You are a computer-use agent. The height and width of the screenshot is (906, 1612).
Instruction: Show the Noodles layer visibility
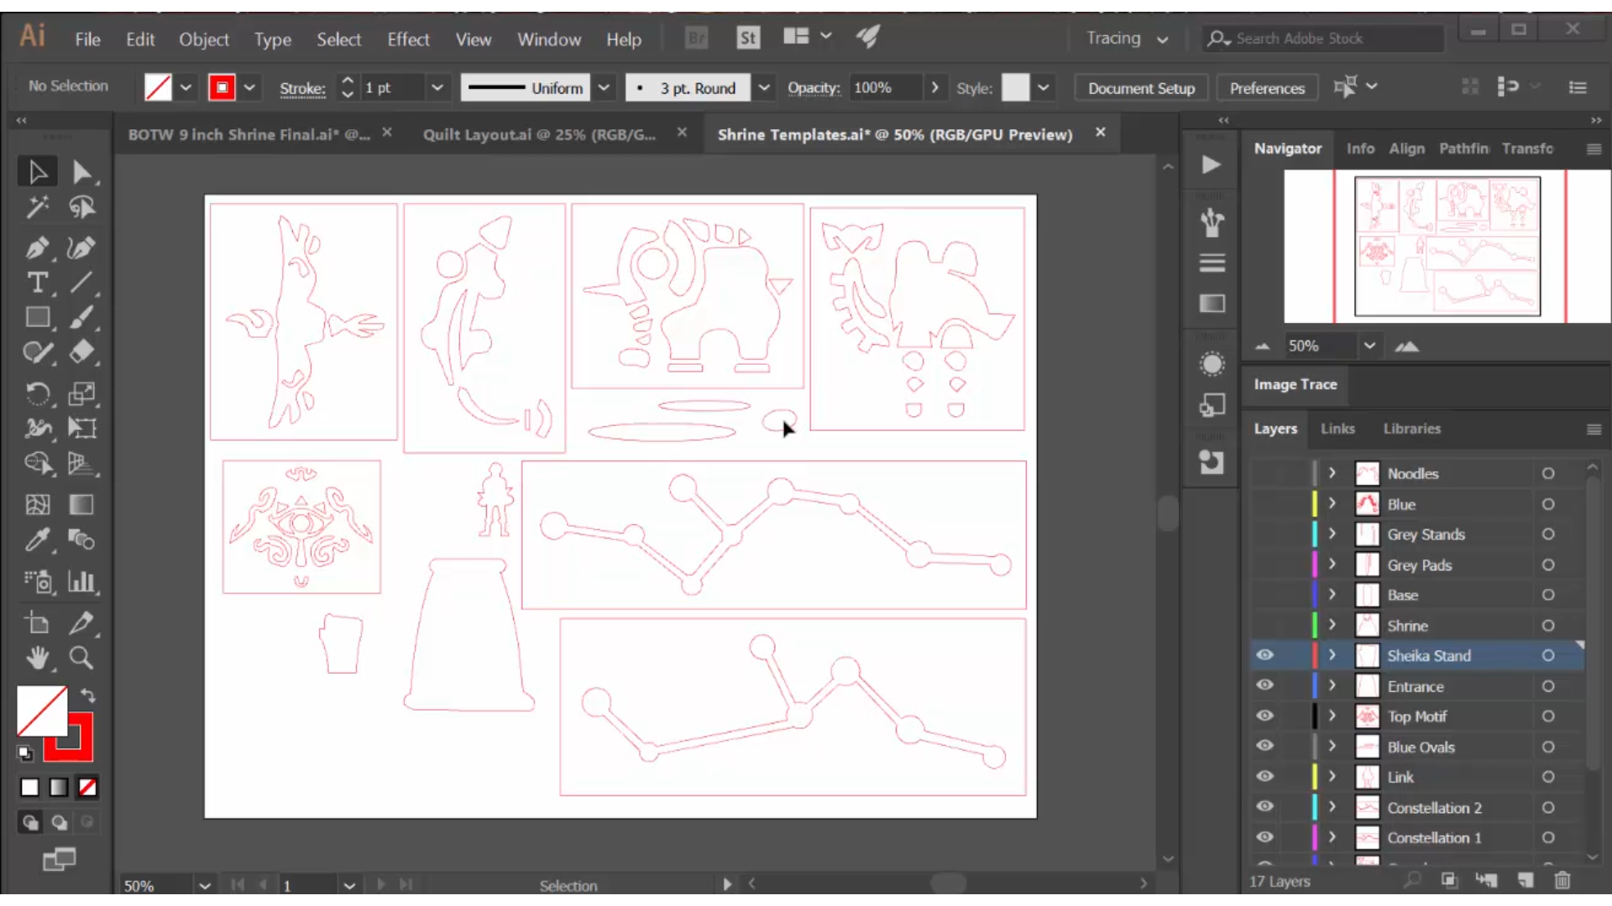[x=1264, y=474]
